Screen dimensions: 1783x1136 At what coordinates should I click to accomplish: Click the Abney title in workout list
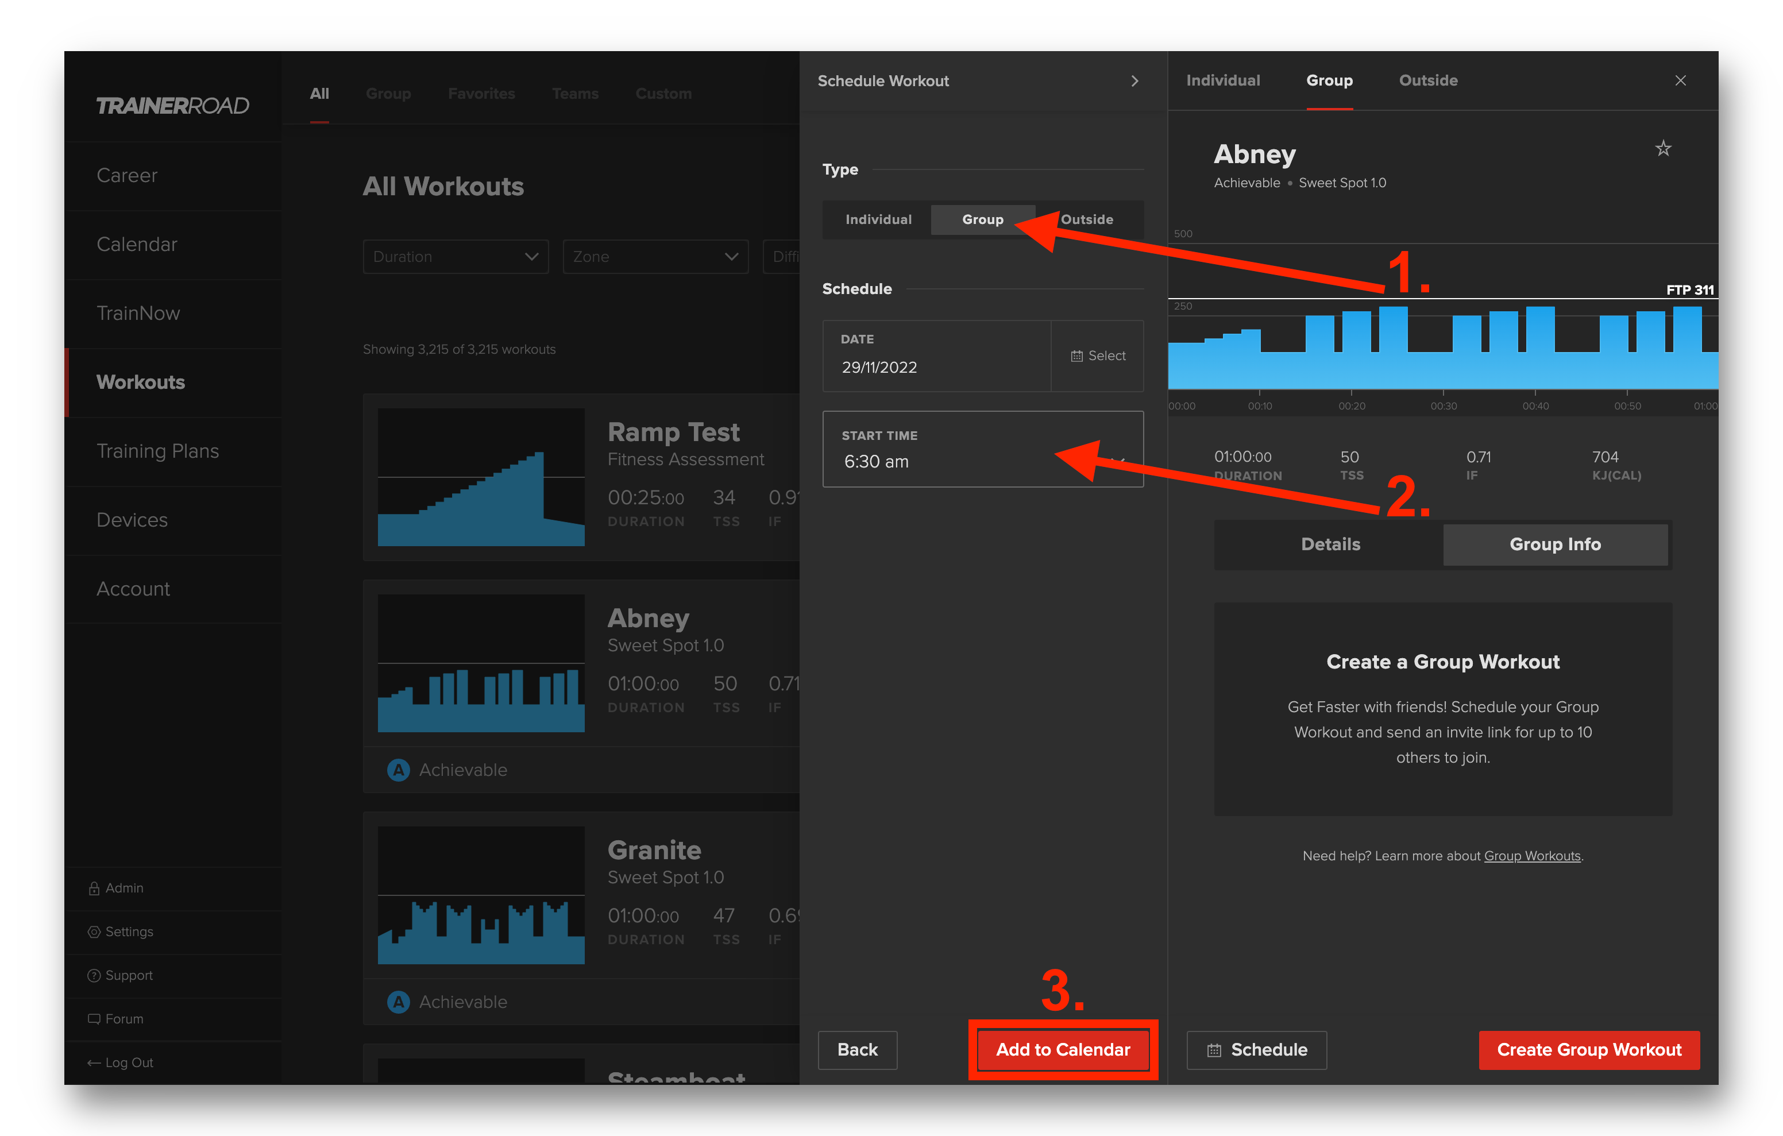[x=648, y=619]
